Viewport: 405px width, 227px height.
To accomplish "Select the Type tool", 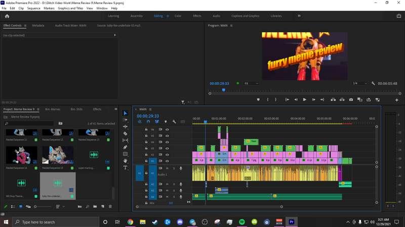I will pyautogui.click(x=125, y=167).
